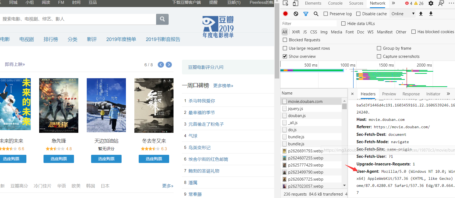Open DevTools settings gear
This screenshot has height=198, width=455.
pyautogui.click(x=431, y=3)
